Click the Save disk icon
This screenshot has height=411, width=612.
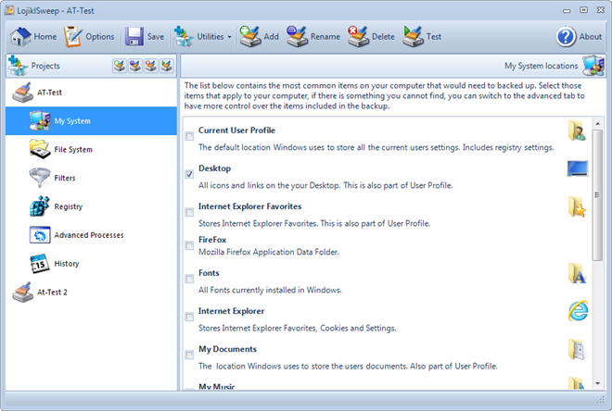tap(134, 37)
